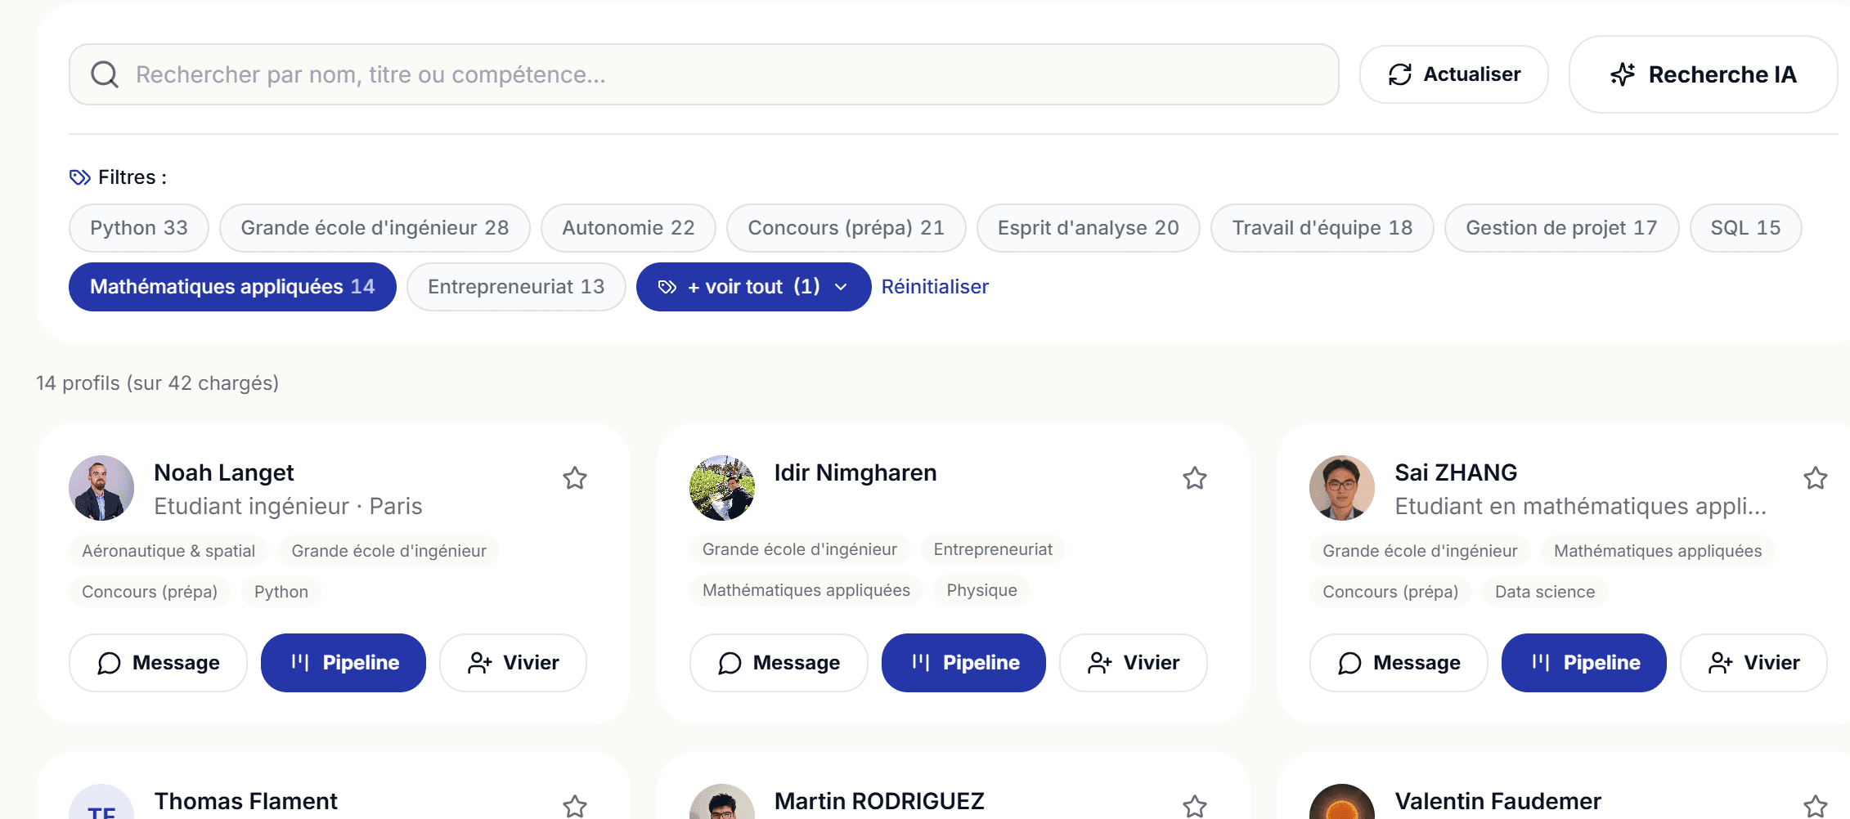Expand the '+ voir tout (1)' filter dropdown
Screen dimensions: 1850x819
pyautogui.click(x=753, y=287)
